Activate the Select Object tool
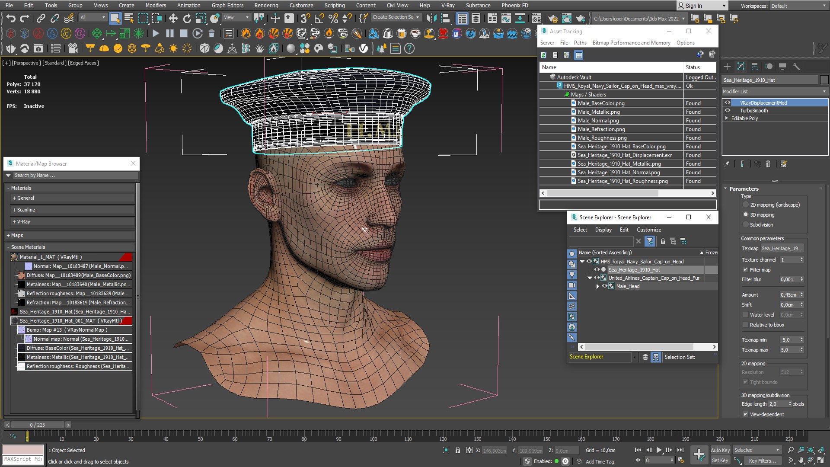Screen dimensions: 830x467 click(115, 18)
